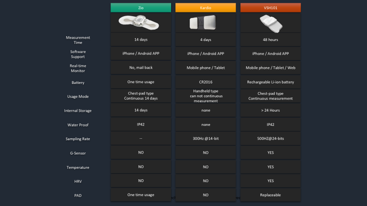Click the VSH101 "48 hours" cell
Viewport: 367px width, 206px height.
point(270,40)
